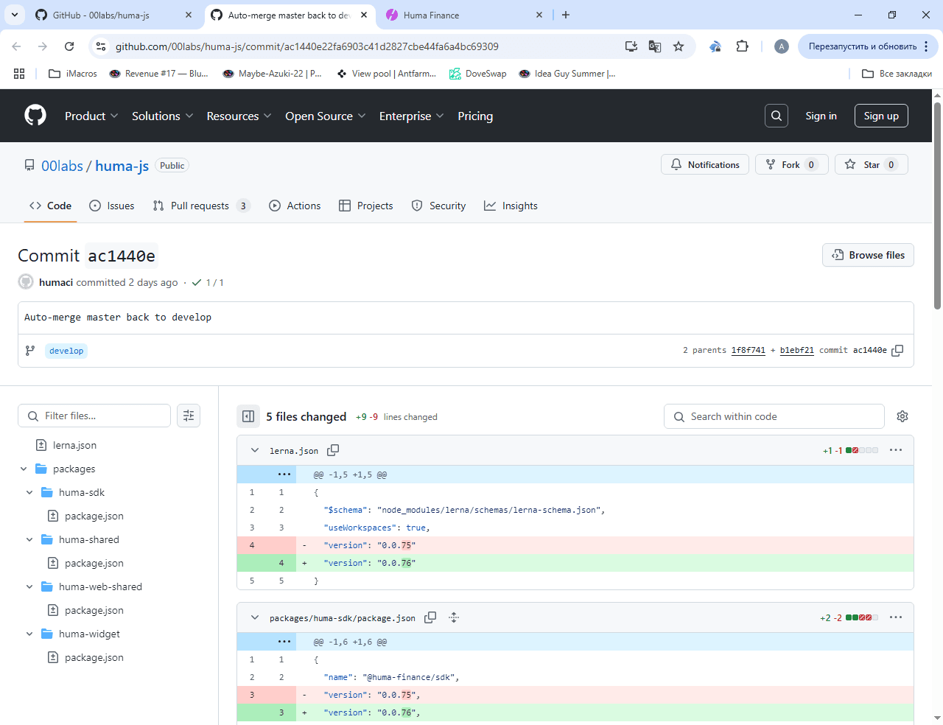The height and width of the screenshot is (725, 943).
Task: Click the translate page icon
Action: coord(655,46)
